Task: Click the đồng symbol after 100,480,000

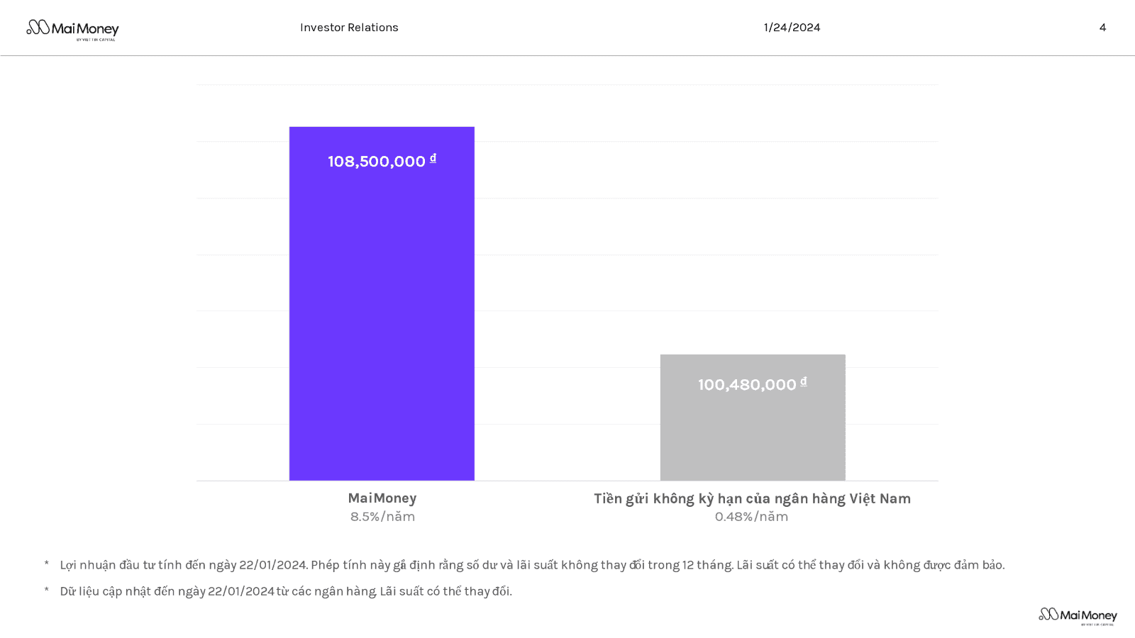Action: [x=804, y=381]
